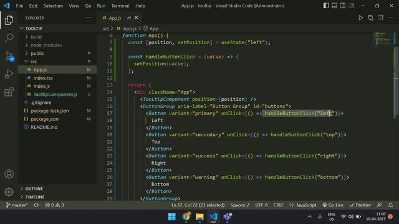Close the App.js editor tab

[x=136, y=17]
